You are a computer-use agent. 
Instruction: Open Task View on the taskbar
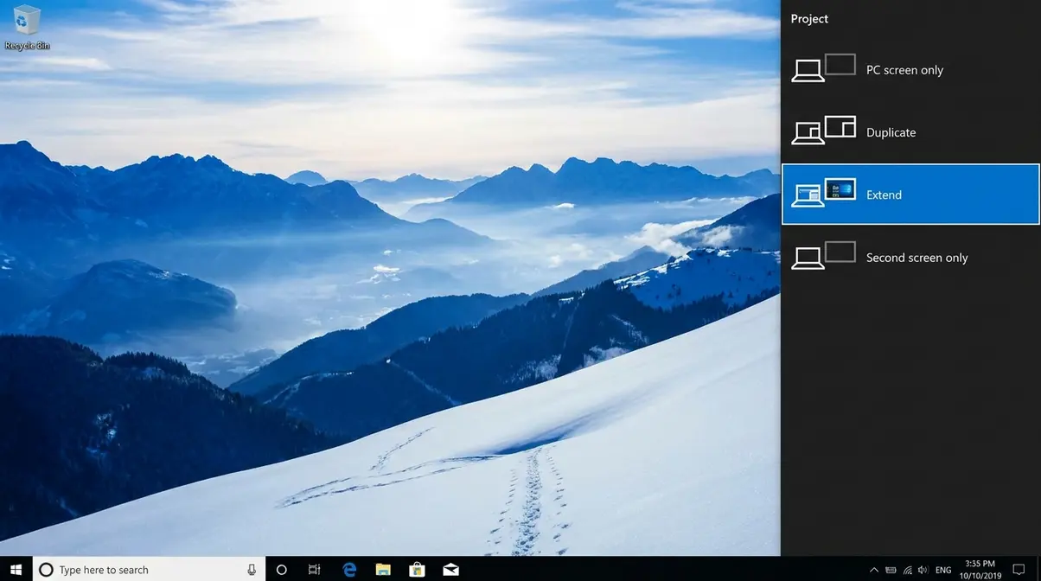coord(315,570)
